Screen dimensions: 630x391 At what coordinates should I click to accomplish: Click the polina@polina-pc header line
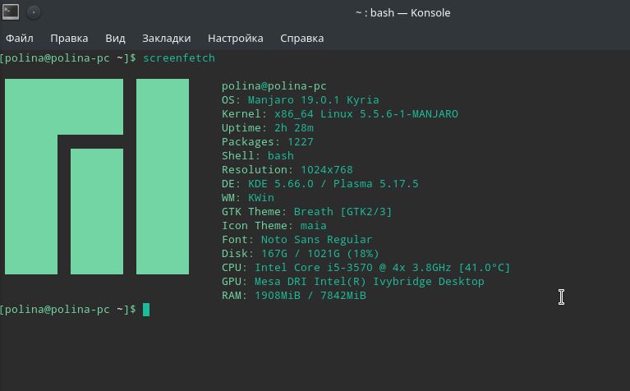click(x=274, y=86)
